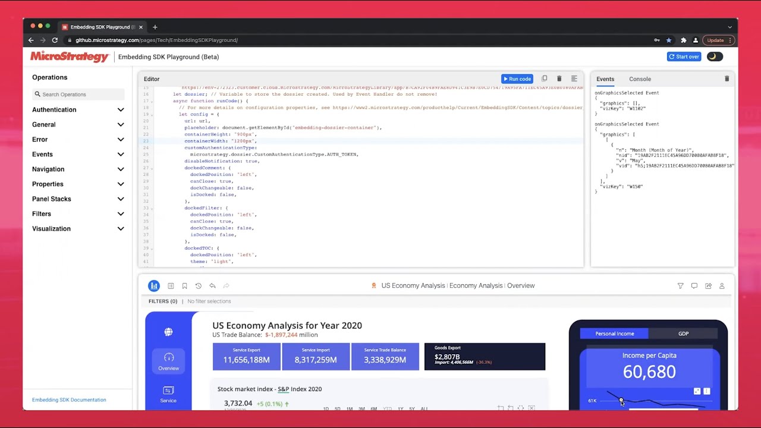Click the format code lines icon
Viewport: 761px width, 428px height.
point(574,78)
